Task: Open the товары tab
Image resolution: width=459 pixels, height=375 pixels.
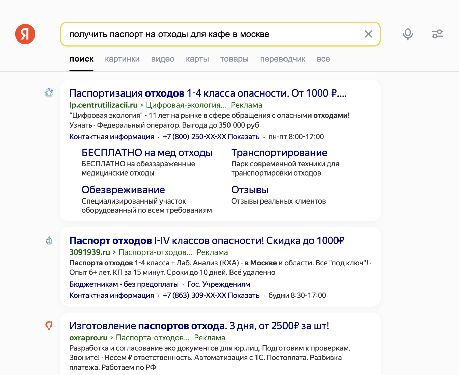Action: click(234, 59)
